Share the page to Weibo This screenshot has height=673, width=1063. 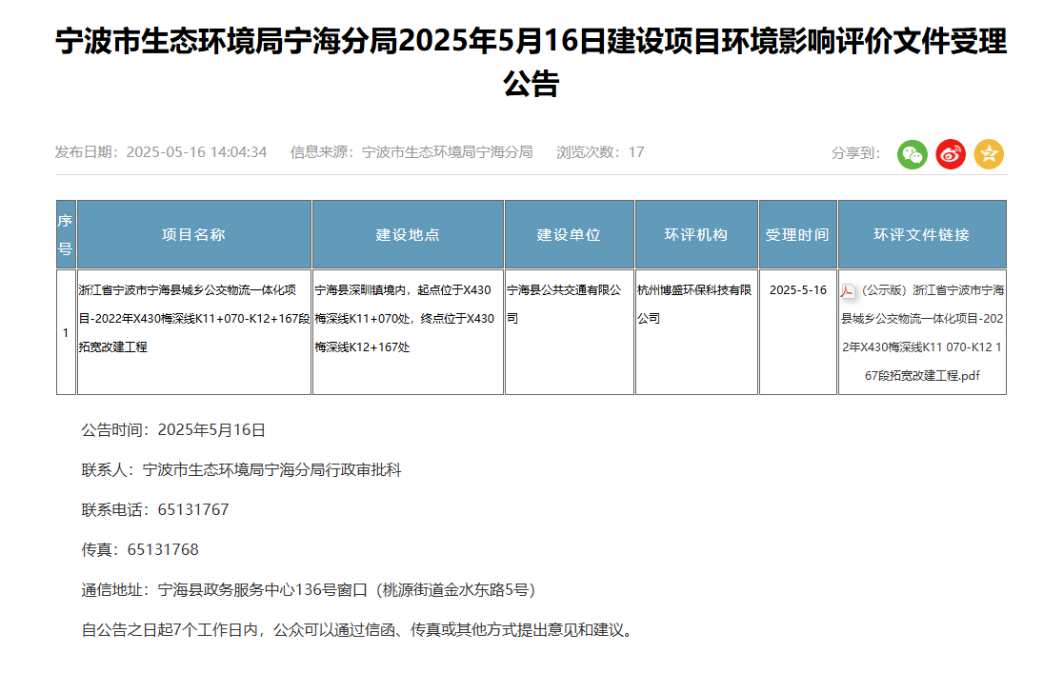click(x=950, y=153)
